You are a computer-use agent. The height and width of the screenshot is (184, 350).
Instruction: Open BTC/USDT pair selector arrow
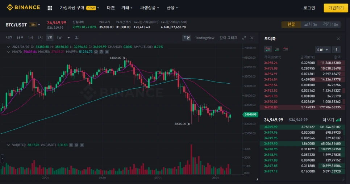[39, 25]
